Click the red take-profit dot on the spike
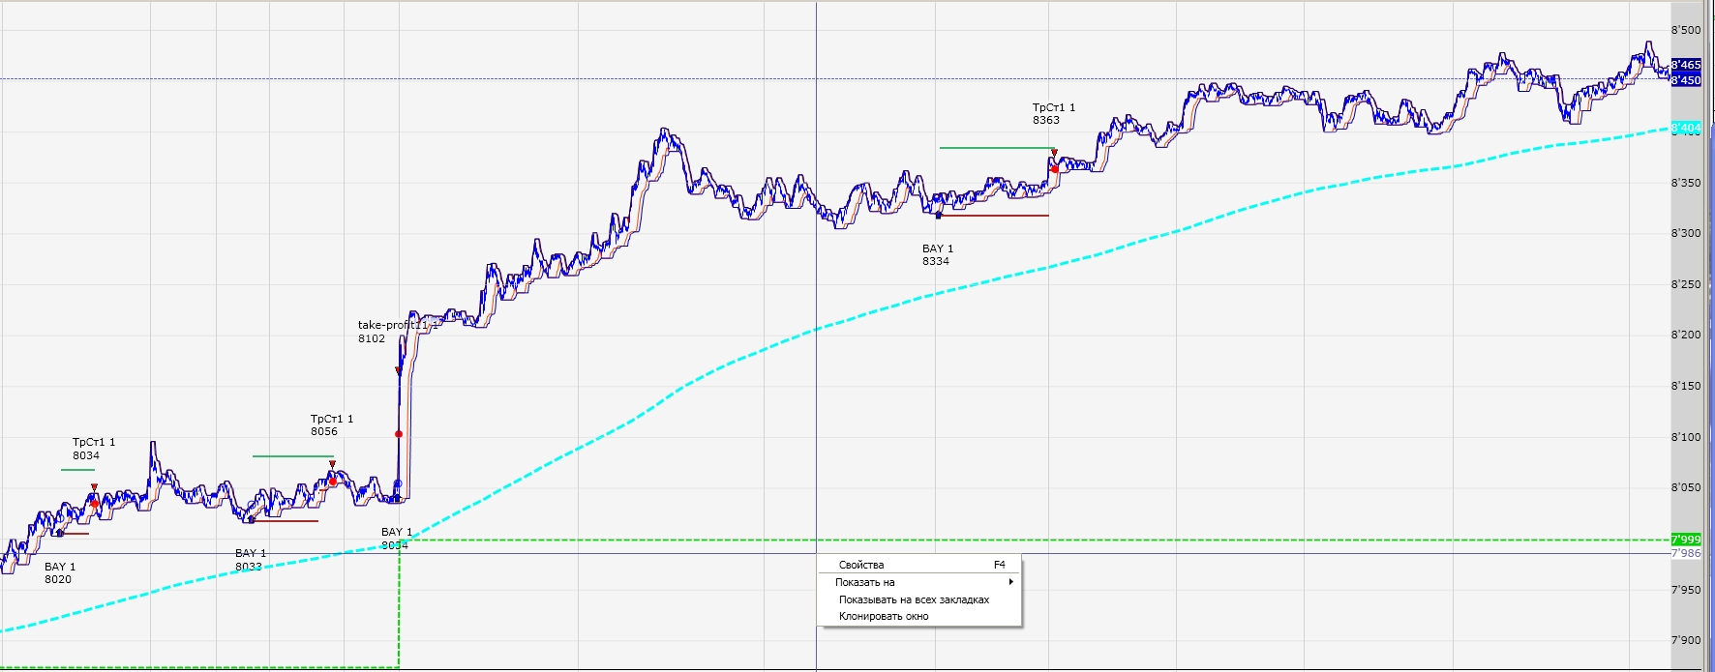The image size is (1715, 672). click(399, 434)
